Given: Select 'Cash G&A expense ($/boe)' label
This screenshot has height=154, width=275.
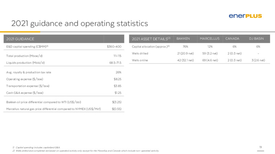Looking at the screenshot, I should [x=25, y=93].
